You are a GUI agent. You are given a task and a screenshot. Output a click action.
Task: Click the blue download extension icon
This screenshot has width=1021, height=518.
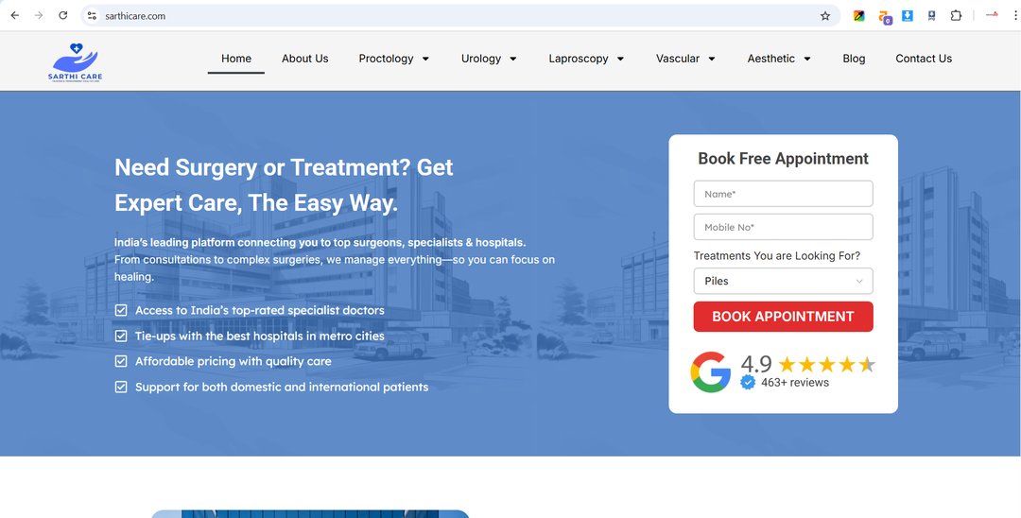(907, 16)
